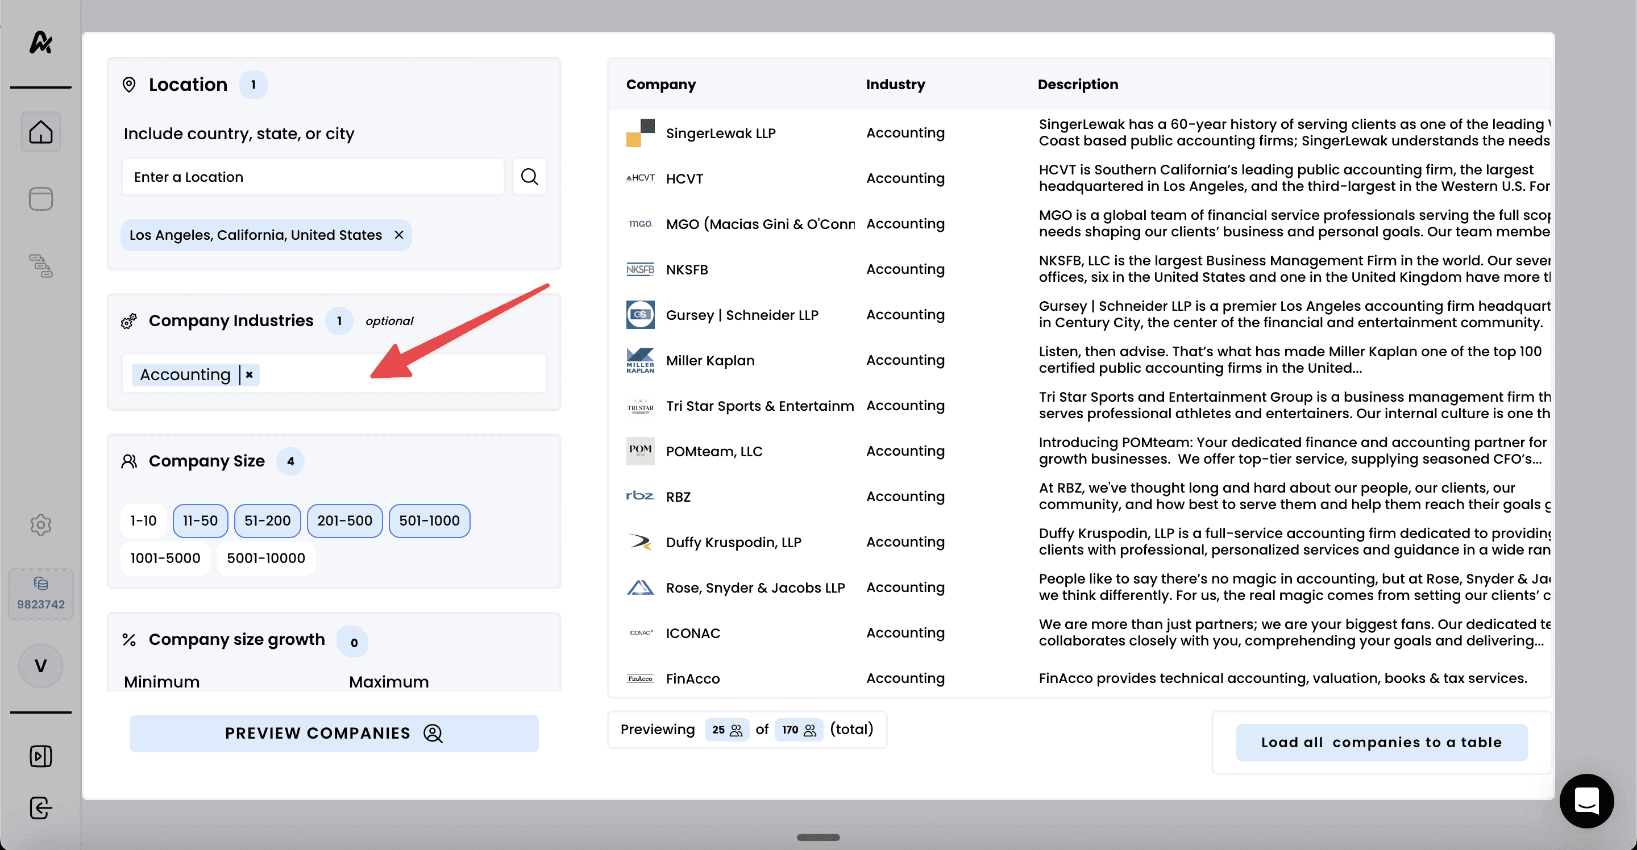Toggle the 1-10 company size chip

(143, 521)
